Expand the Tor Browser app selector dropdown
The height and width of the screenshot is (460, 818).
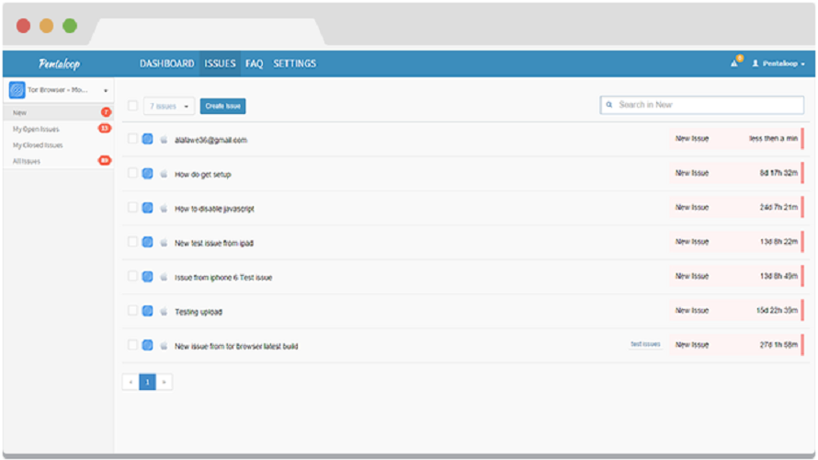click(106, 91)
